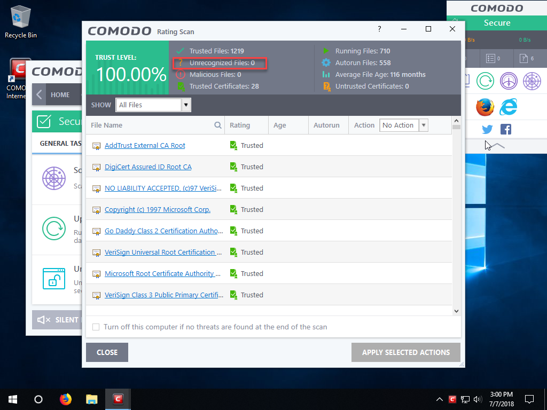Open the Facebook link in the Comodo widget
This screenshot has height=410, width=547.
pyautogui.click(x=506, y=129)
